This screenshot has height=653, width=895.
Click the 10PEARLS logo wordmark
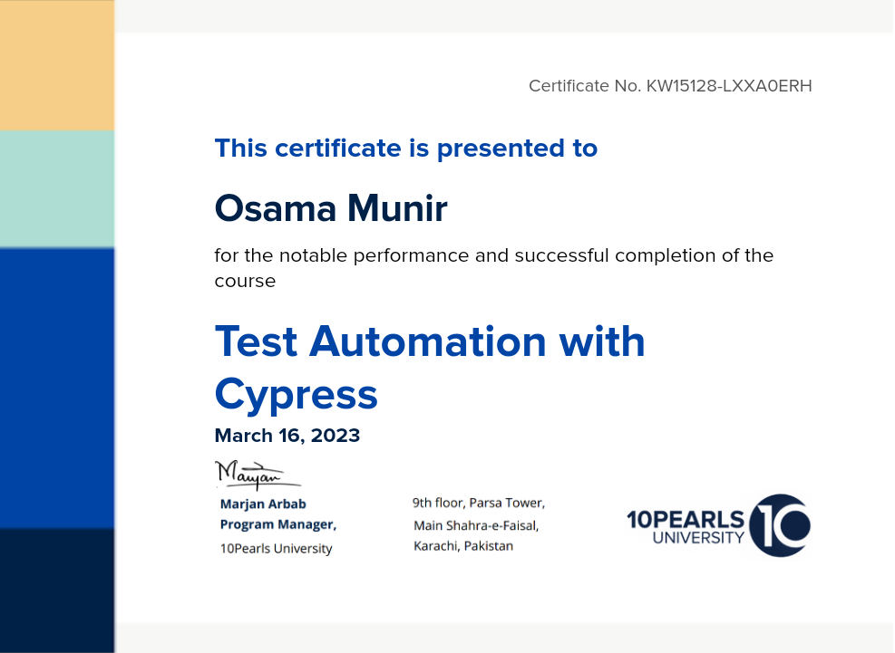686,520
